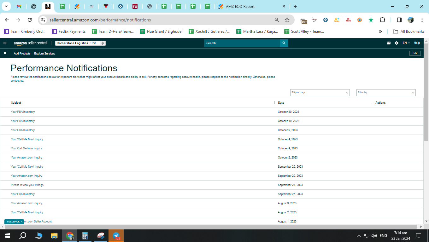Click the browser address bar URL
The width and height of the screenshot is (429, 242).
tap(100, 20)
